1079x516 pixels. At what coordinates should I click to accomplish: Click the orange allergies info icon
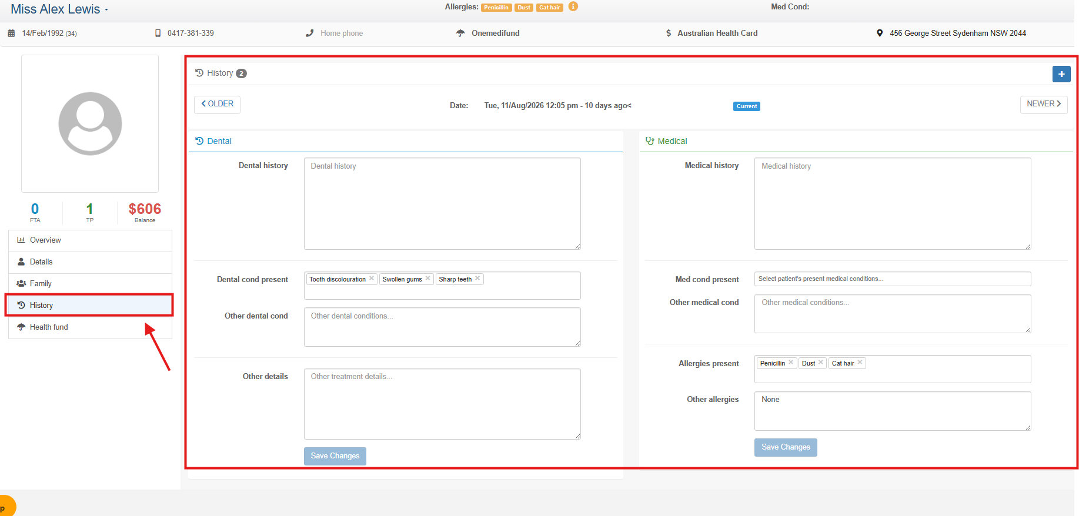[573, 6]
